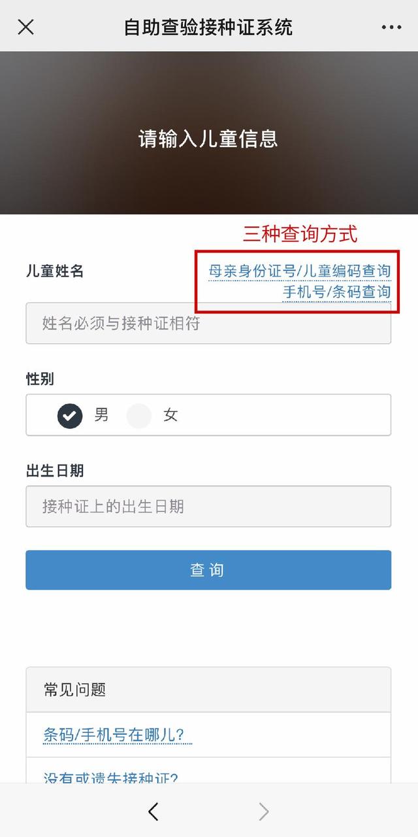Close the page with the X icon
Viewport: 418px width, 837px height.
tap(25, 27)
